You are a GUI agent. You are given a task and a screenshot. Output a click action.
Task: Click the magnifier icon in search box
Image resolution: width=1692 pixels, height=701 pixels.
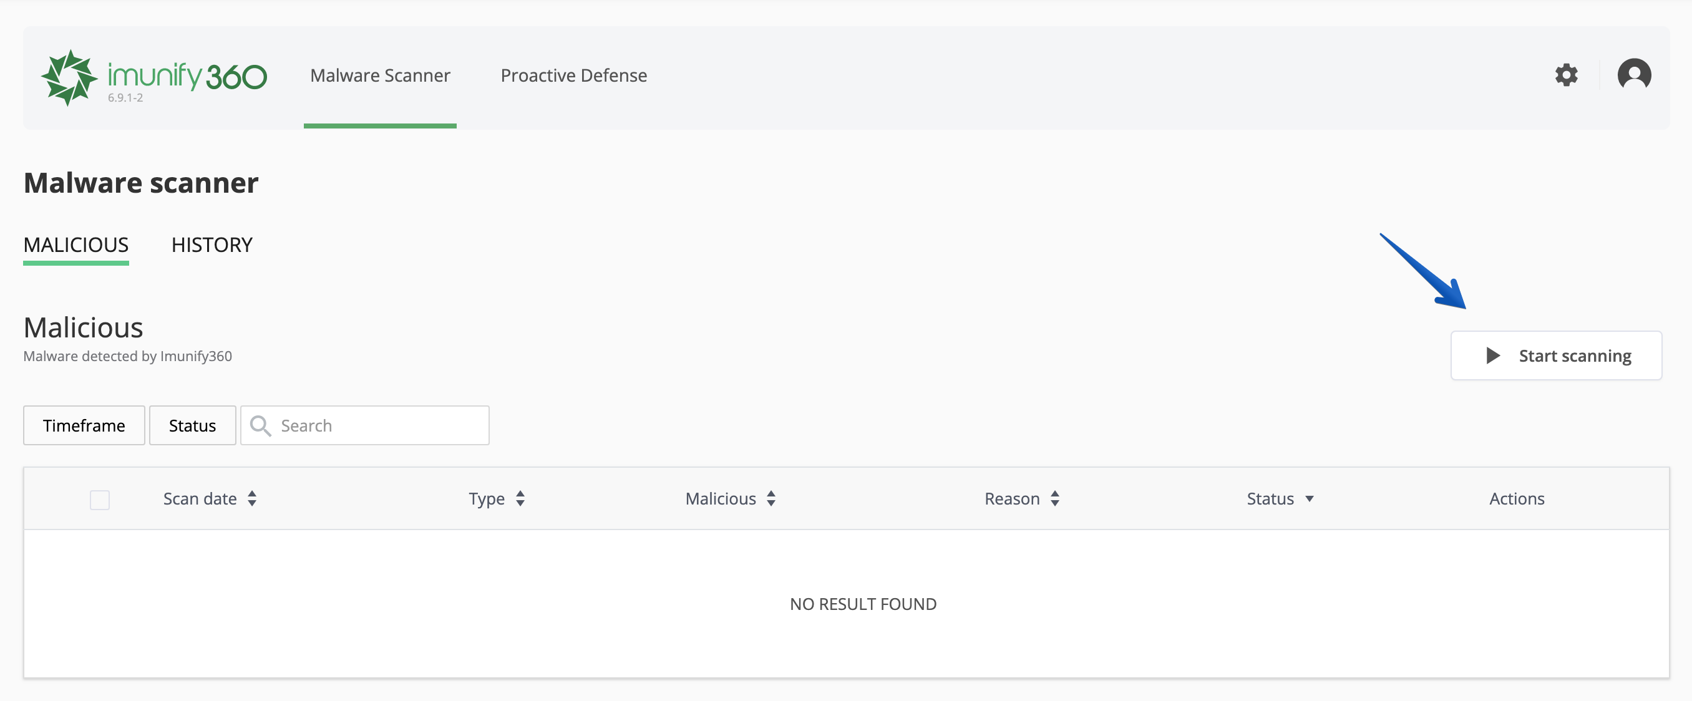[x=260, y=425]
